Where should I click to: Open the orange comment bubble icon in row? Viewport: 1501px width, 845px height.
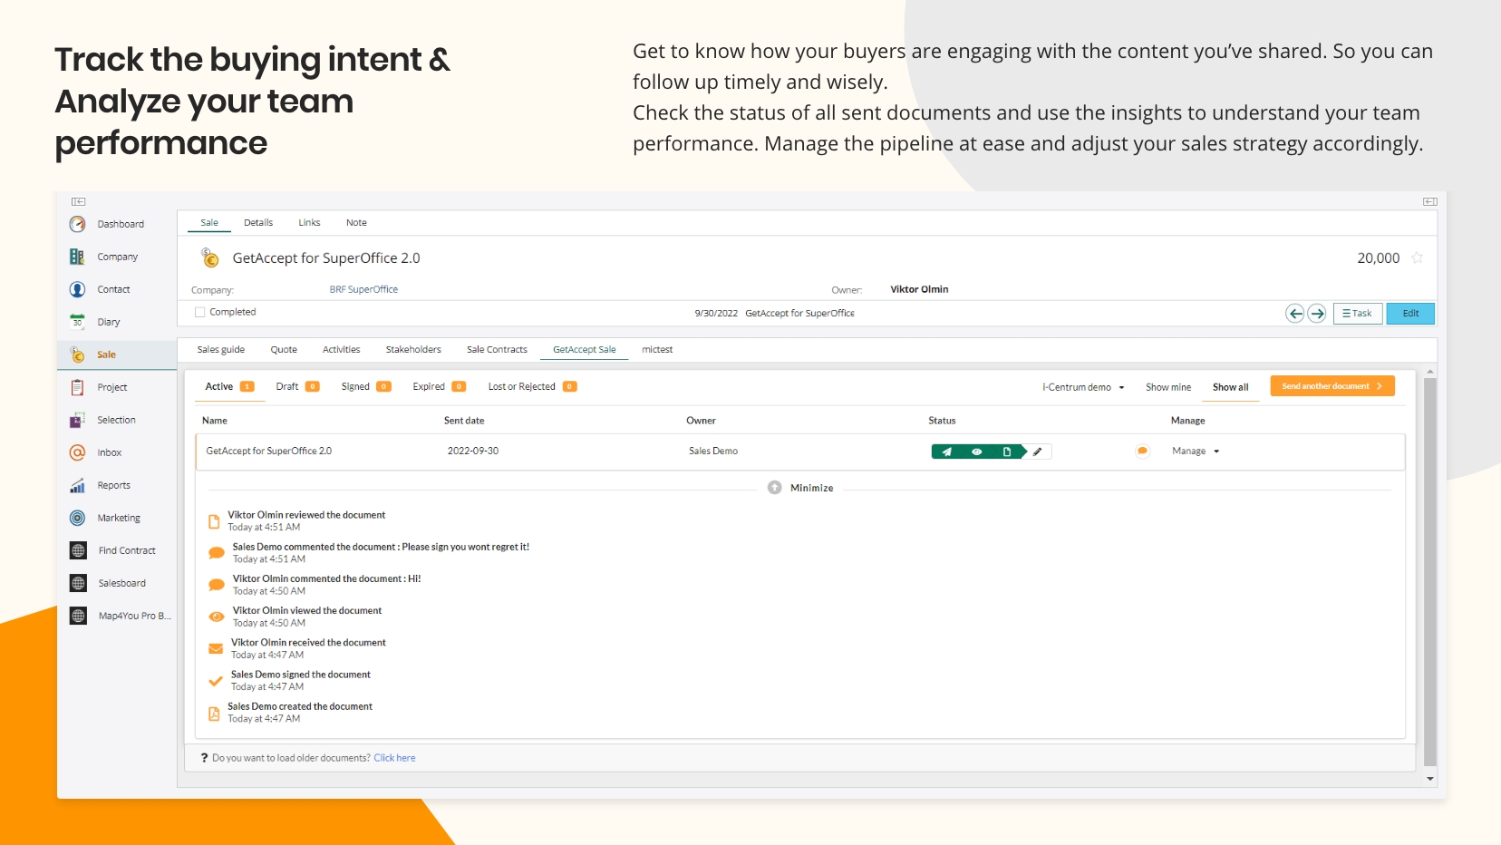pyautogui.click(x=1142, y=451)
